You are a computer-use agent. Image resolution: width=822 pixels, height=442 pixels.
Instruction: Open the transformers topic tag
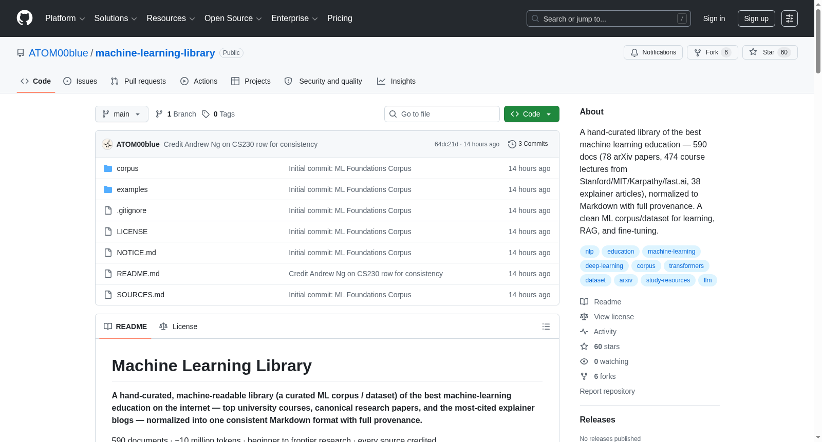pos(686,266)
